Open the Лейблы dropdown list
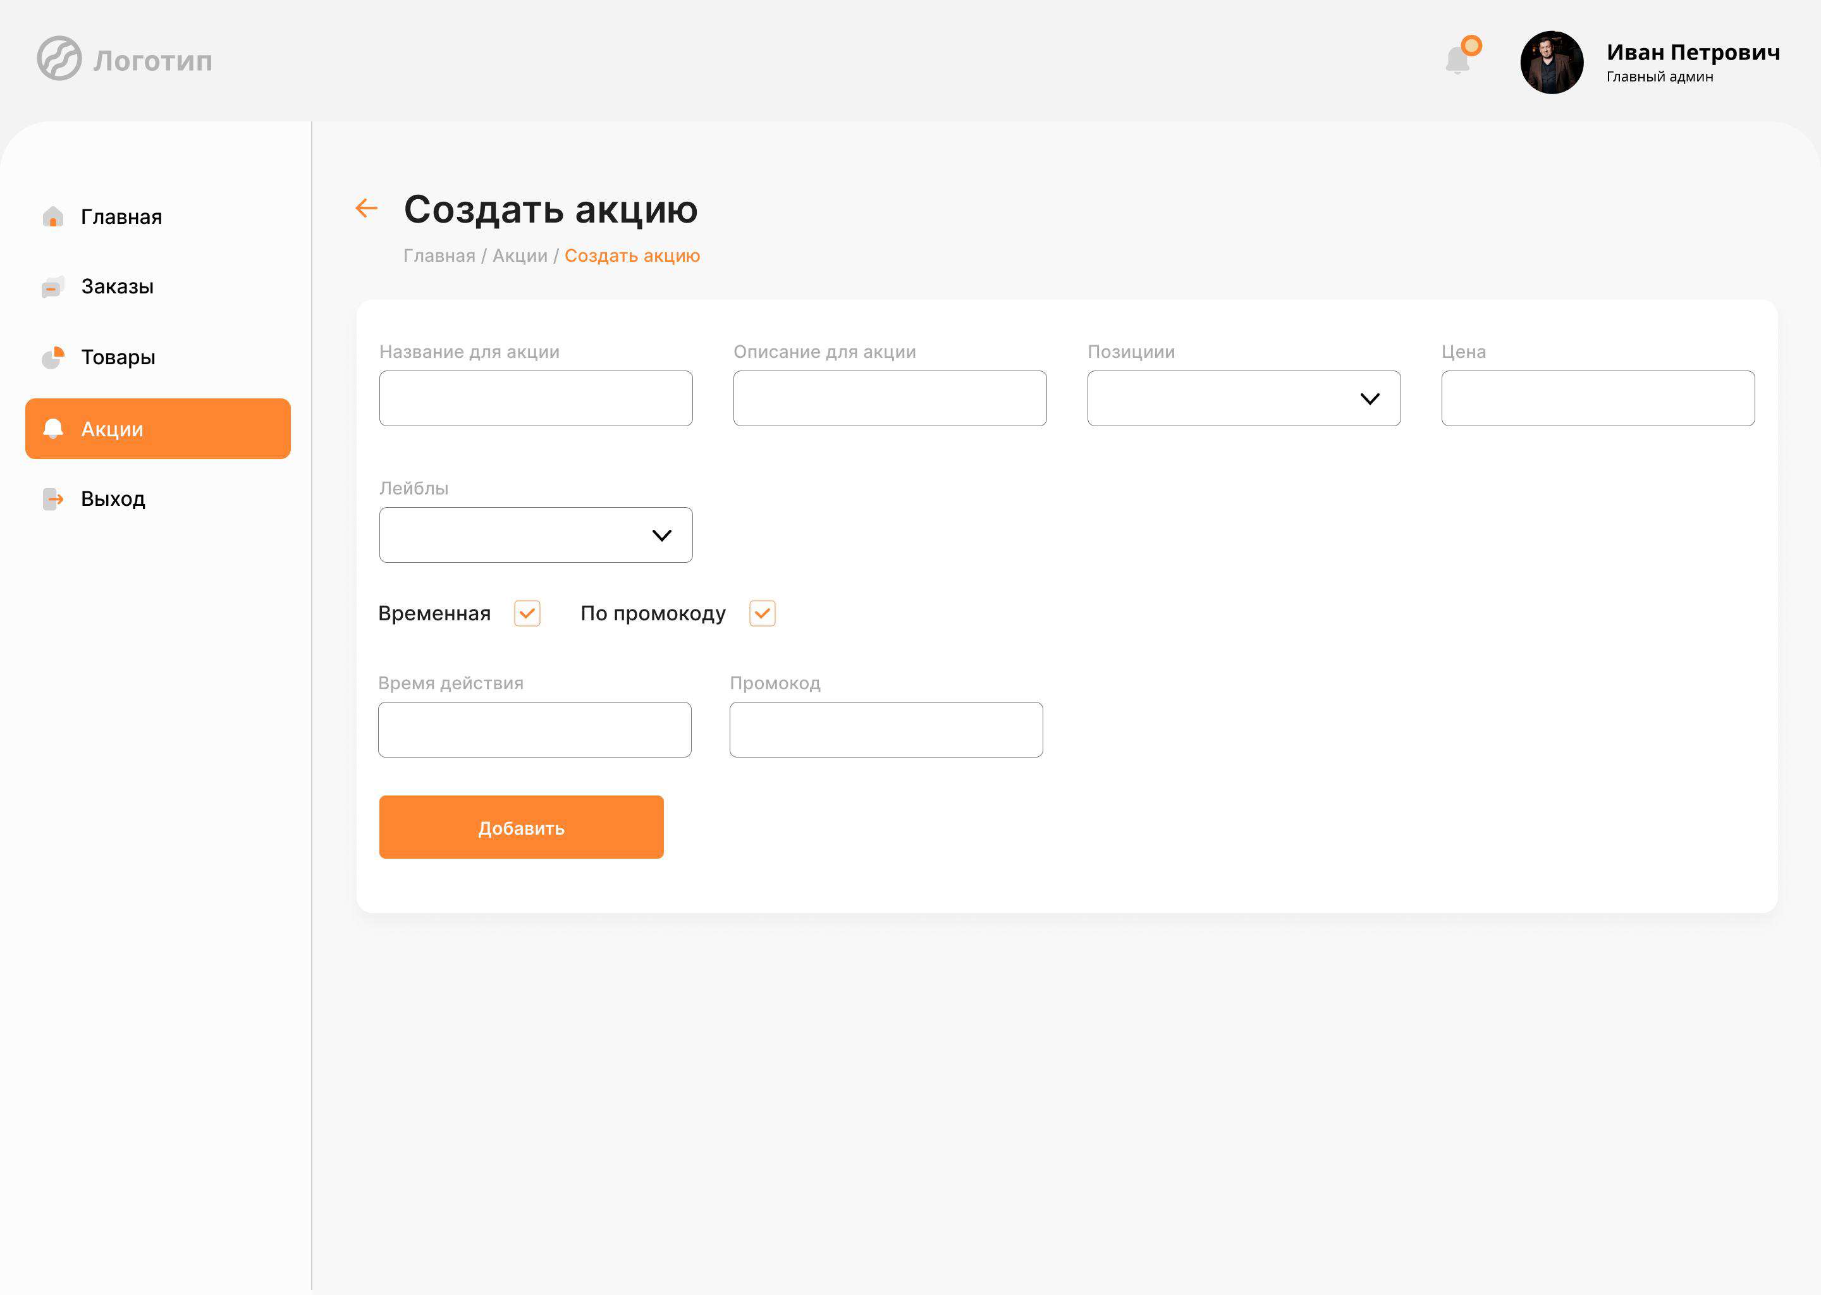 coord(535,535)
